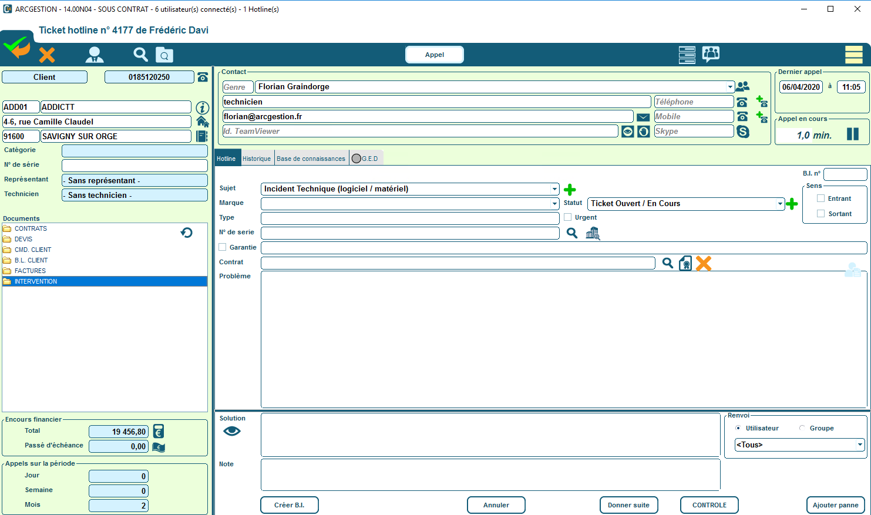Enable the Urgent checkbox
The height and width of the screenshot is (515, 871).
(568, 217)
